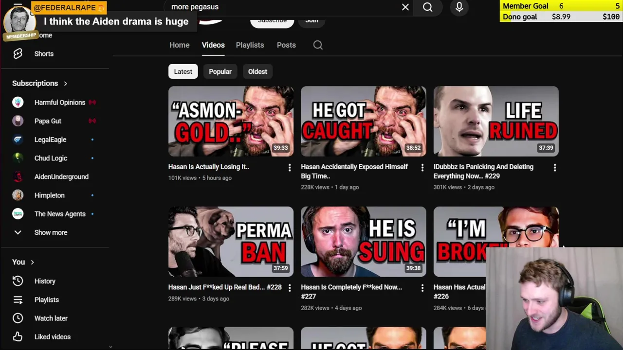Screen dimensions: 623x350
Task: Click the 'Chud Logic' subscription name
Action: (51, 158)
